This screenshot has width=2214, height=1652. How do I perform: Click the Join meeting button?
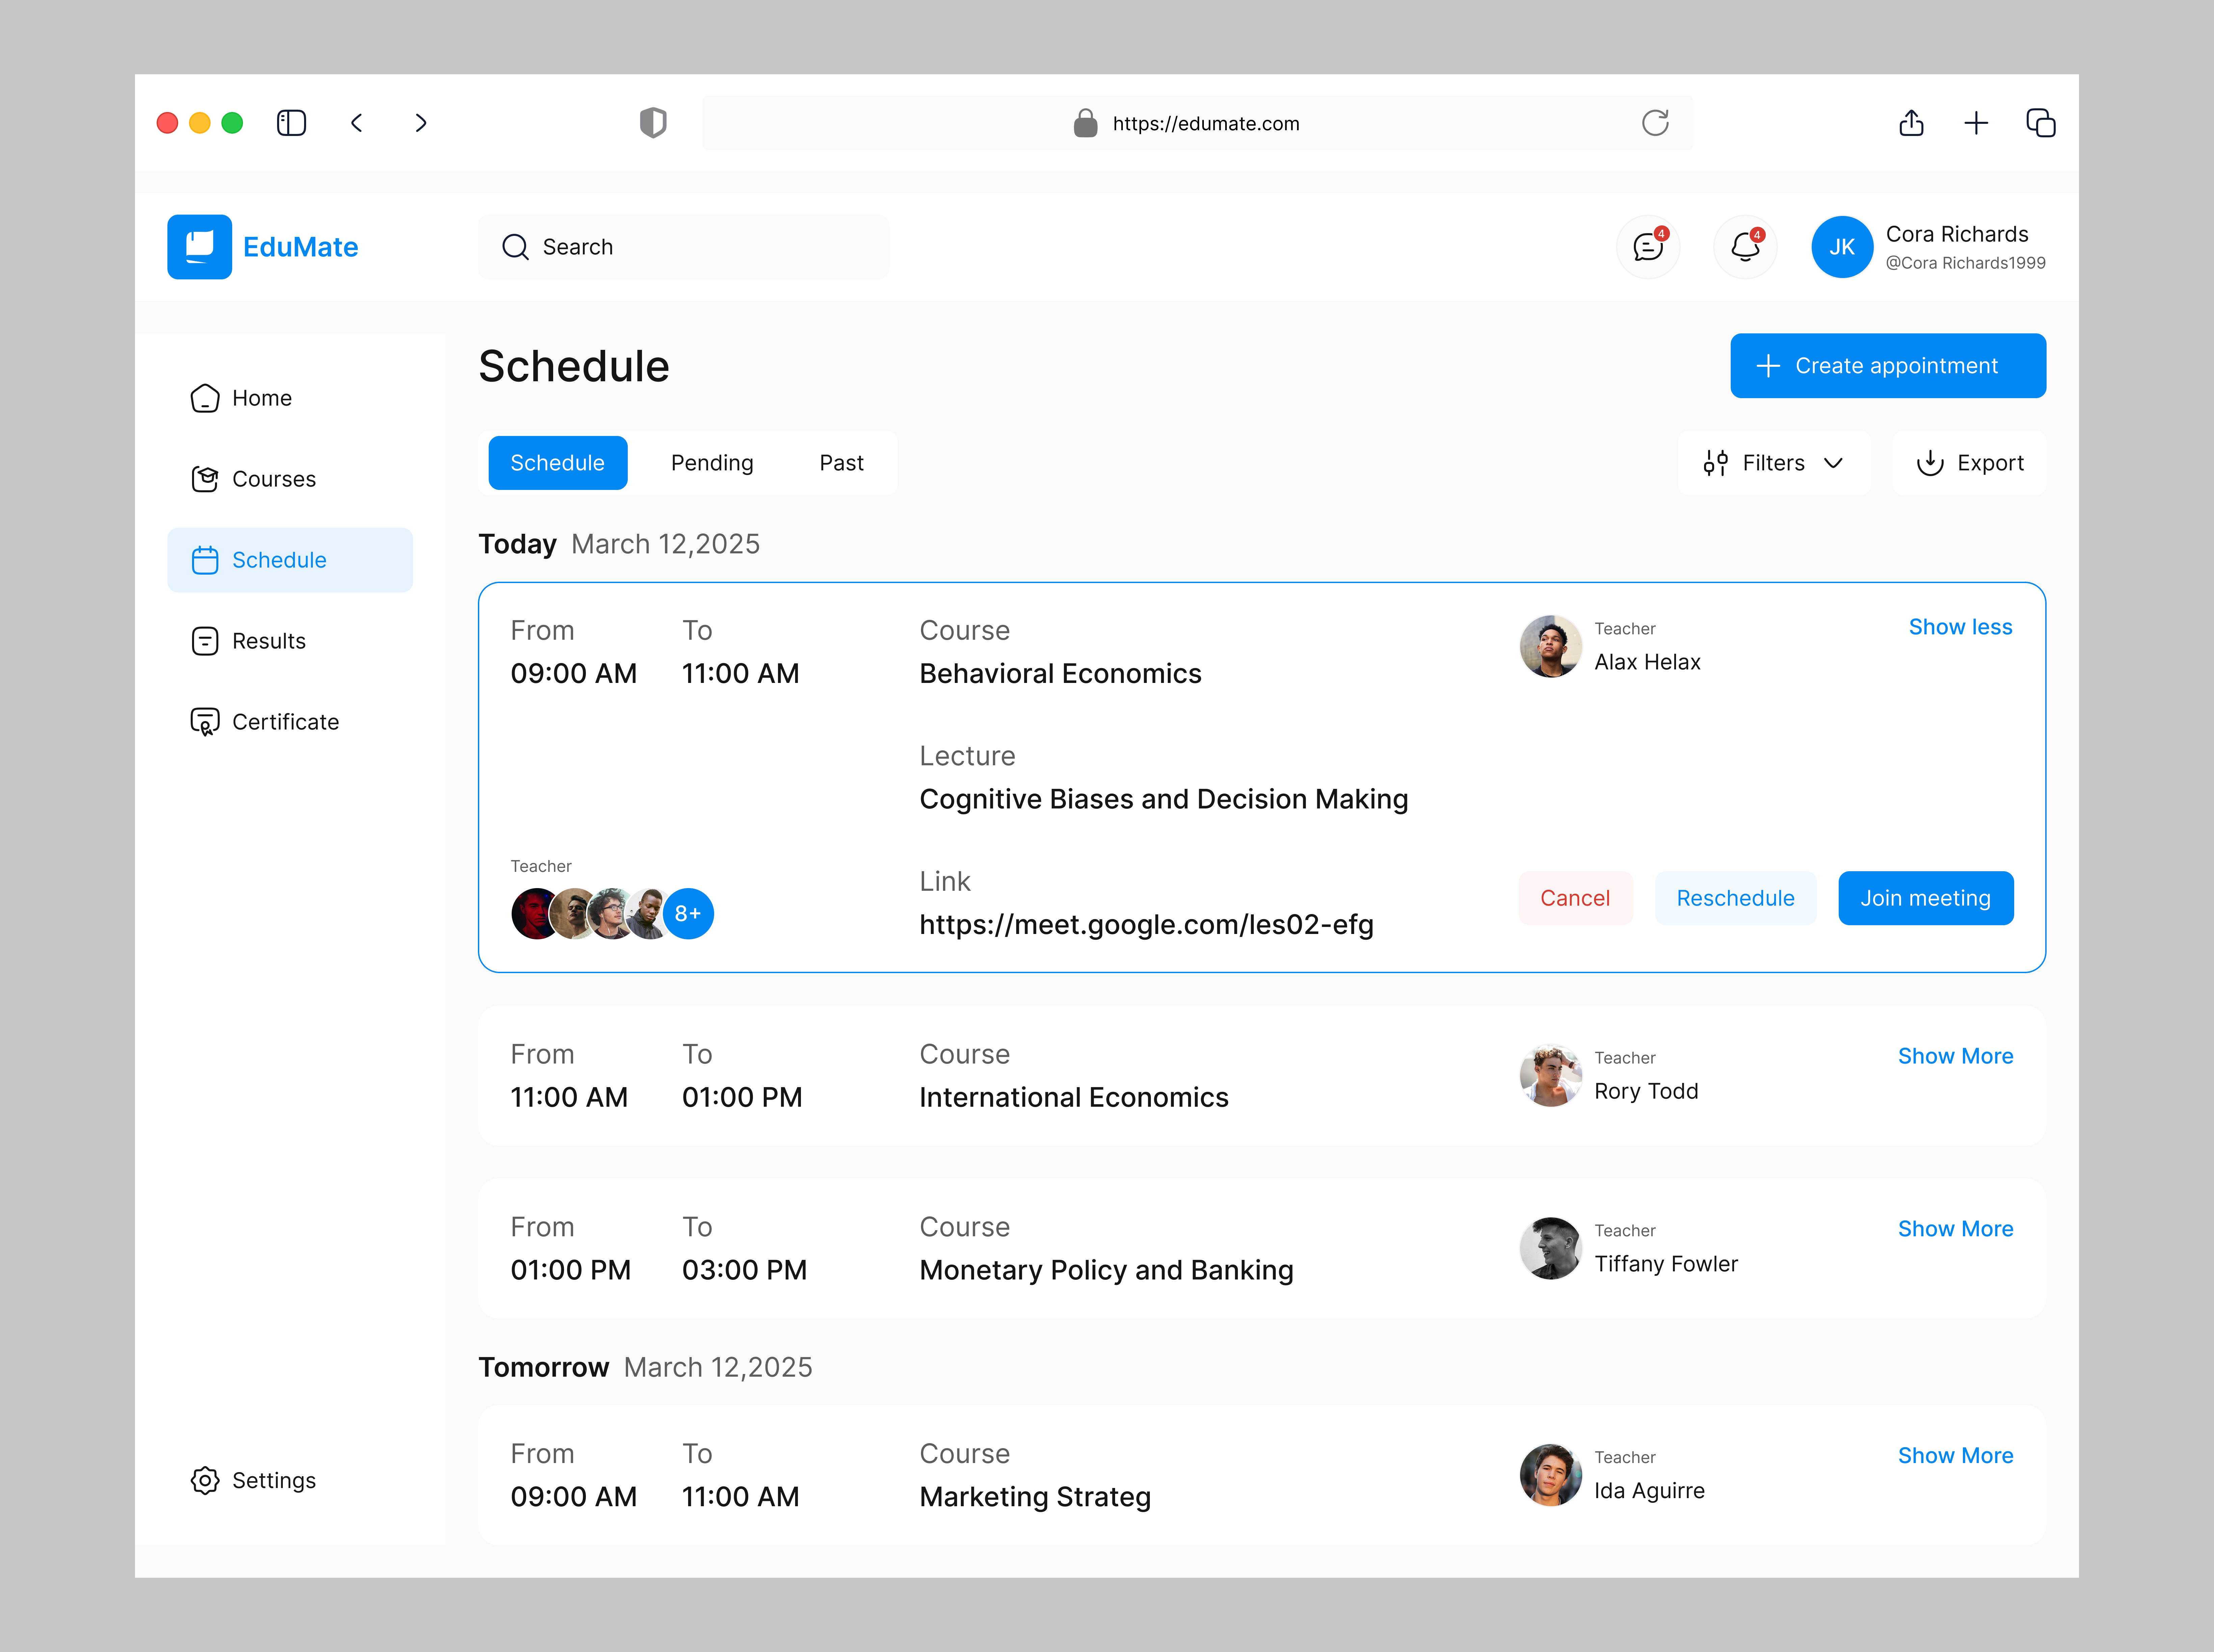[x=1925, y=898]
